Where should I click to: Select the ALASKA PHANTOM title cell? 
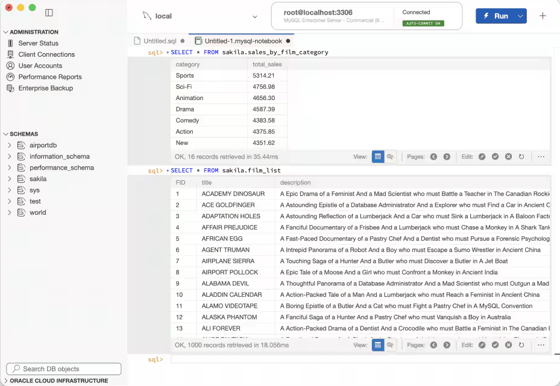pos(236,317)
